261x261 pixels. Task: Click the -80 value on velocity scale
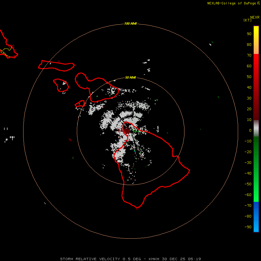click(x=248, y=216)
